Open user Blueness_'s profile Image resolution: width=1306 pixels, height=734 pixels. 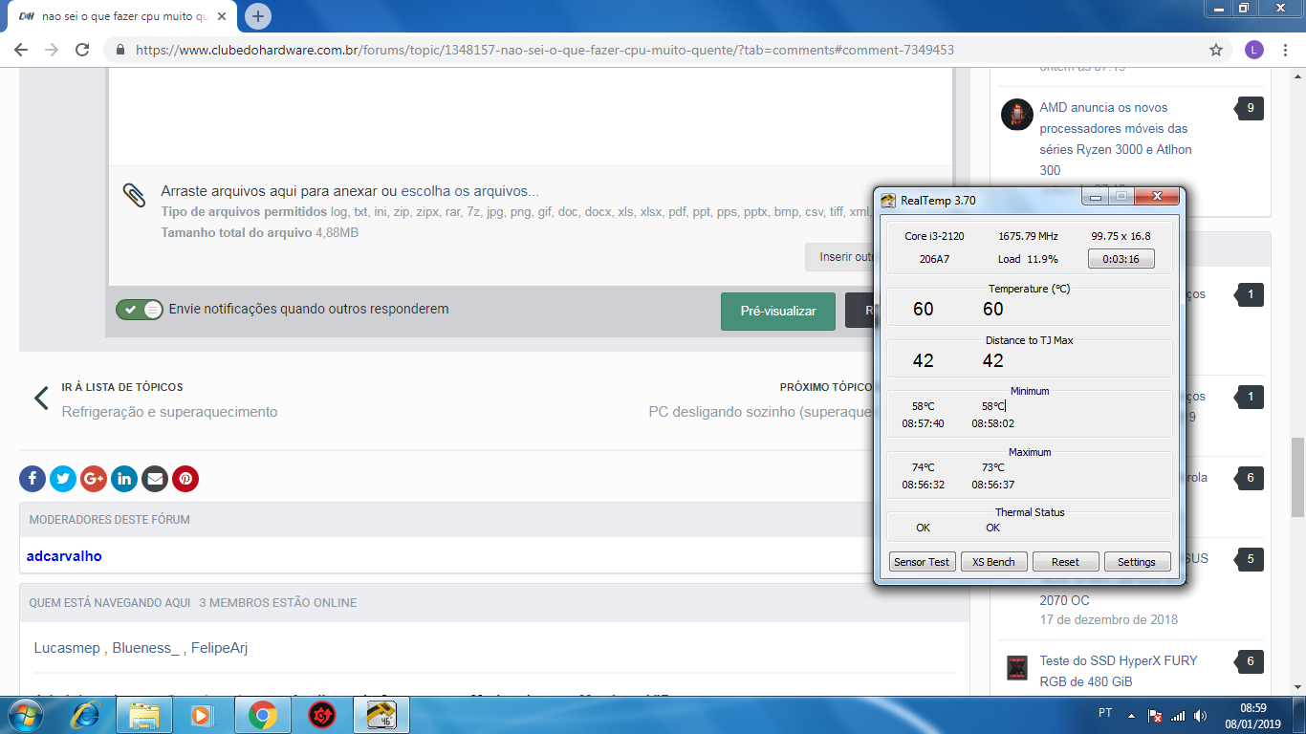point(145,648)
